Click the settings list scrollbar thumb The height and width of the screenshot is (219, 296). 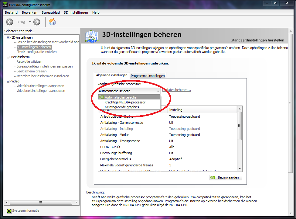coord(239,126)
